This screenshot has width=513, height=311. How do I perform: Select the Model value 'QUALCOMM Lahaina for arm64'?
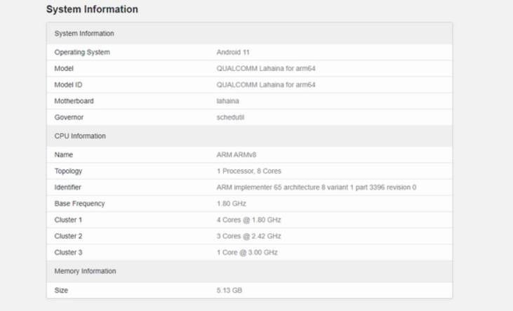[x=266, y=68]
